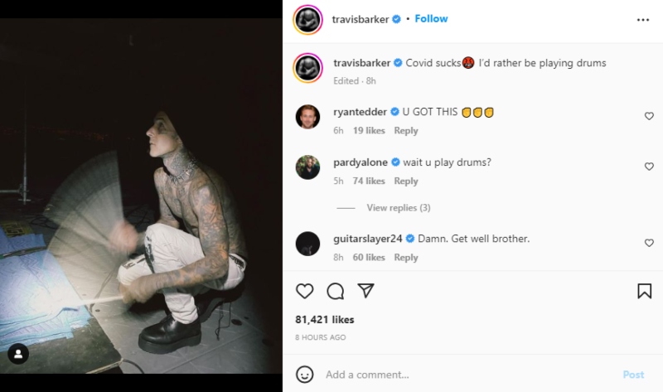Follow travisbarker
This screenshot has height=392, width=663.
[x=432, y=18]
